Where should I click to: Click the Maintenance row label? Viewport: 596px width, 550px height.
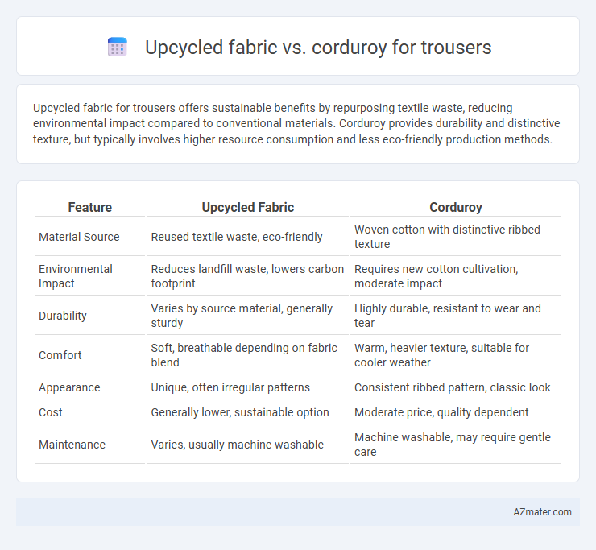[72, 445]
